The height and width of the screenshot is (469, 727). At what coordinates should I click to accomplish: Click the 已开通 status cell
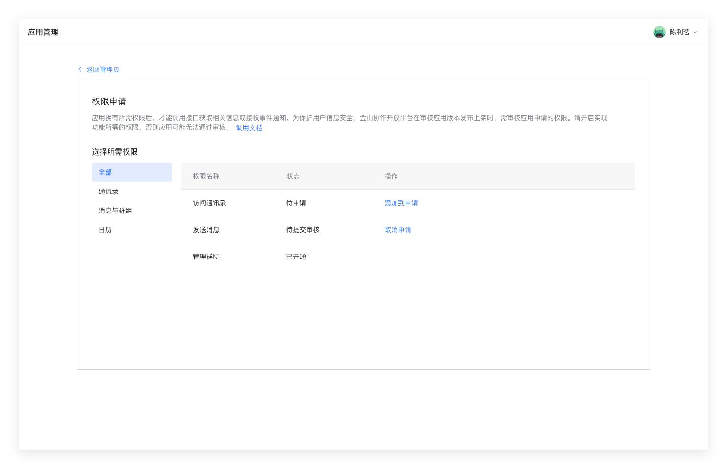[296, 257]
